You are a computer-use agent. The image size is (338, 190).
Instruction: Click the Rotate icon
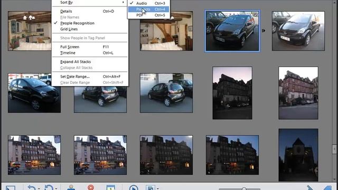pyautogui.click(x=49, y=187)
